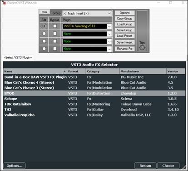
Task: Click the resize grip in the selector's corner
Action: click(x=184, y=167)
